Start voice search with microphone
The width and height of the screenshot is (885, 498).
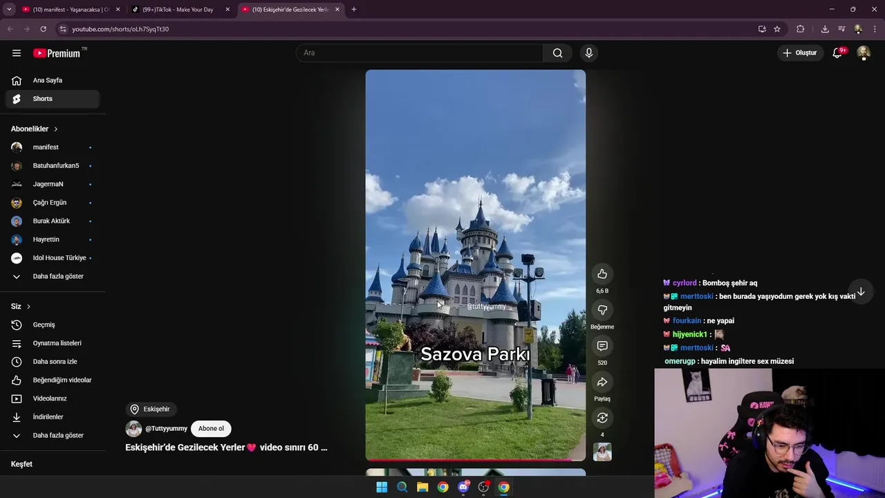click(589, 53)
